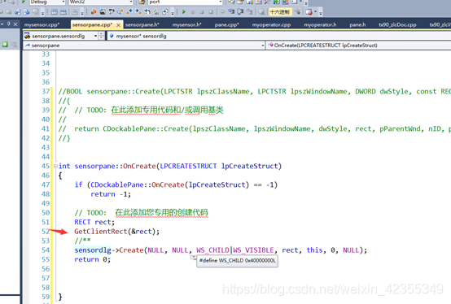Open the sensorpane.sensordlg context dropdown

click(x=95, y=36)
